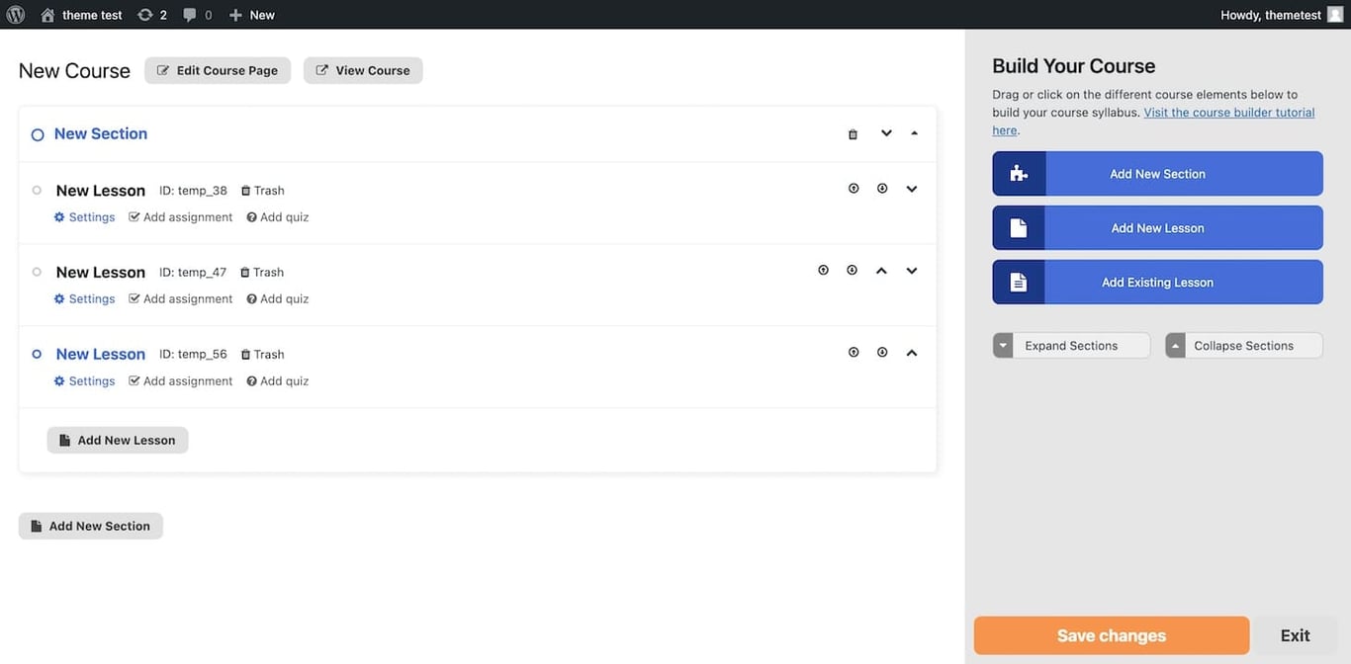Click the Exit button at bottom right
Viewport: 1351px width, 664px height.
point(1295,635)
